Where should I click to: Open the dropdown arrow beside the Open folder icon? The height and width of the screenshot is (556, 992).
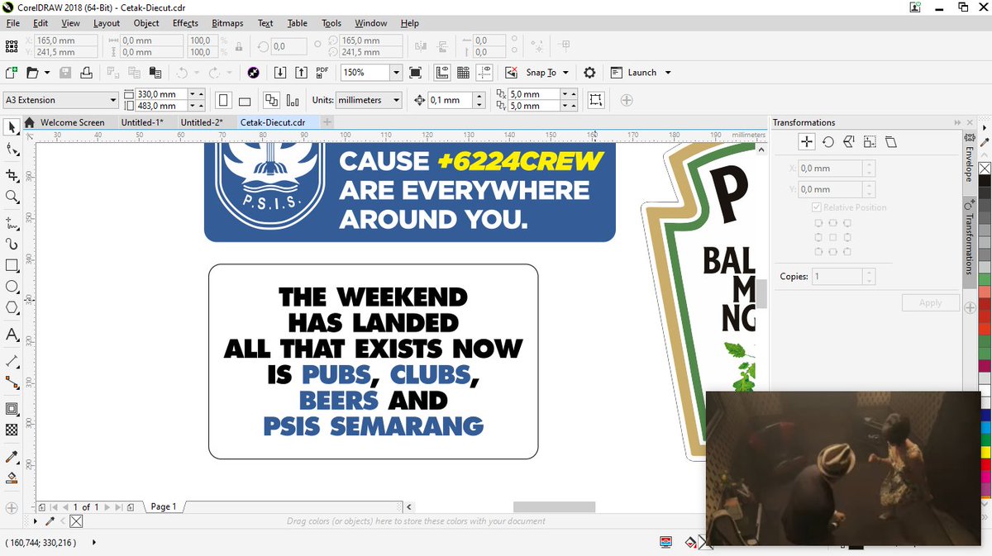47,73
